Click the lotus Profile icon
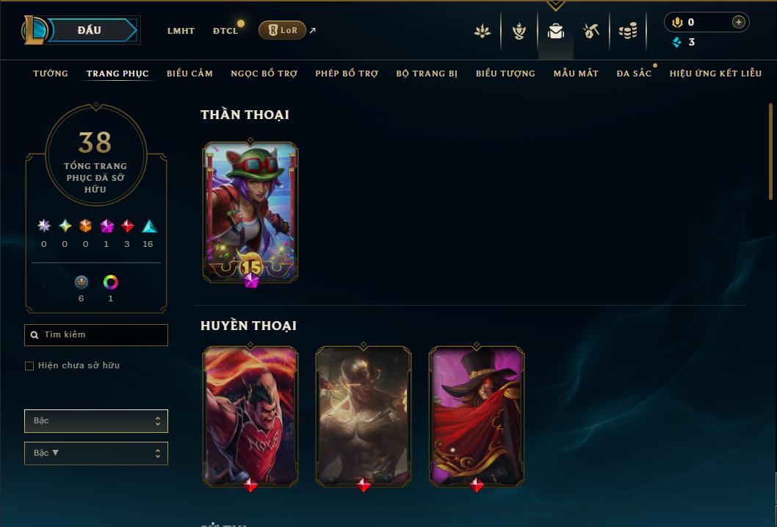The image size is (777, 527). click(x=483, y=31)
